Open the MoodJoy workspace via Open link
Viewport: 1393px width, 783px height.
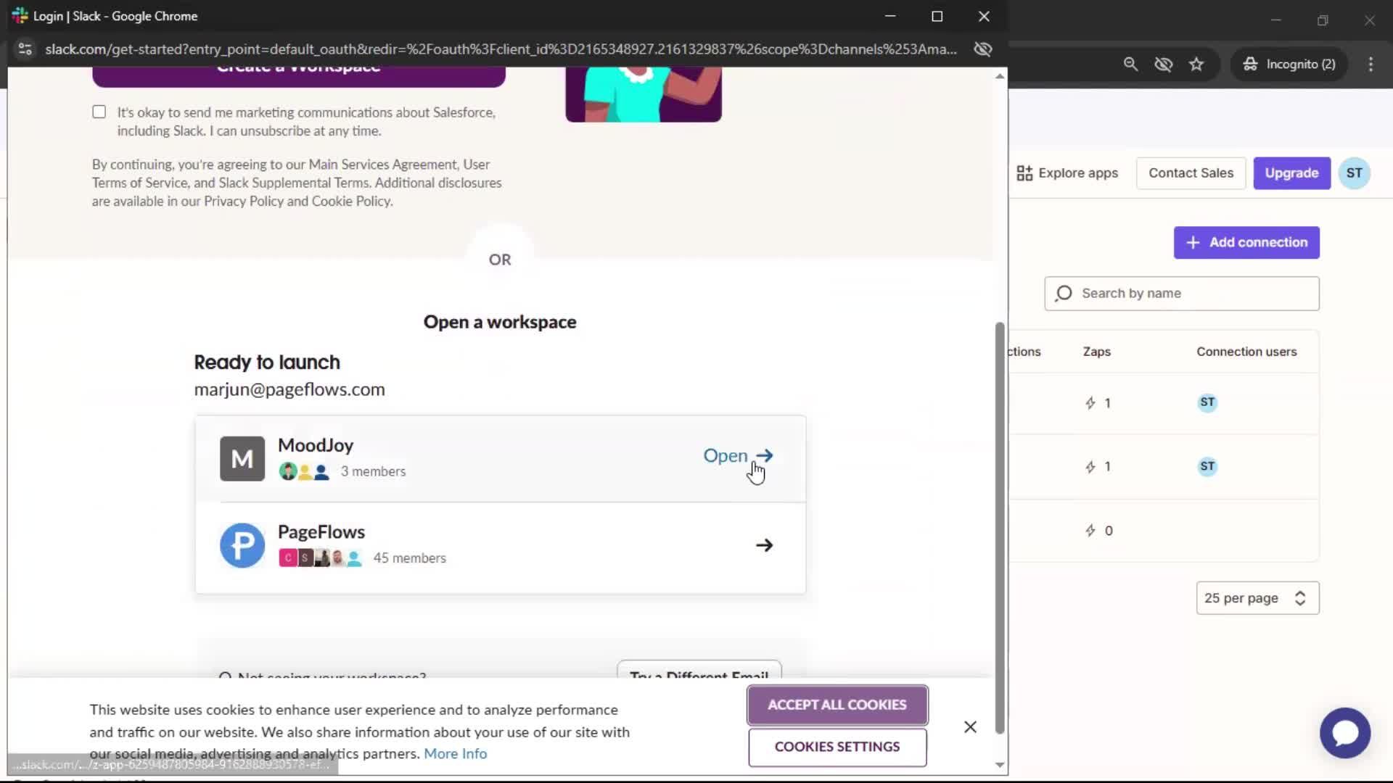click(x=738, y=455)
